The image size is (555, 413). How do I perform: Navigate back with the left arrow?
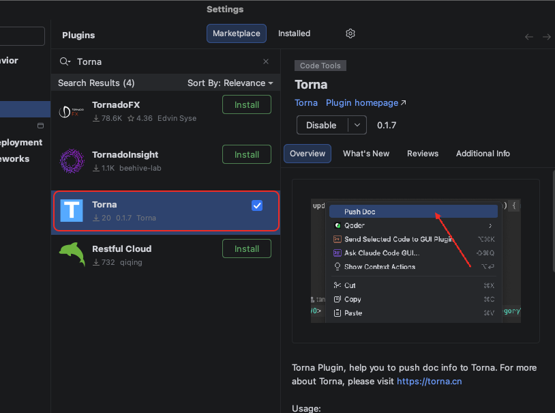click(x=529, y=37)
